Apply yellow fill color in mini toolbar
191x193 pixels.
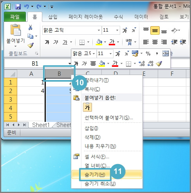(102, 64)
